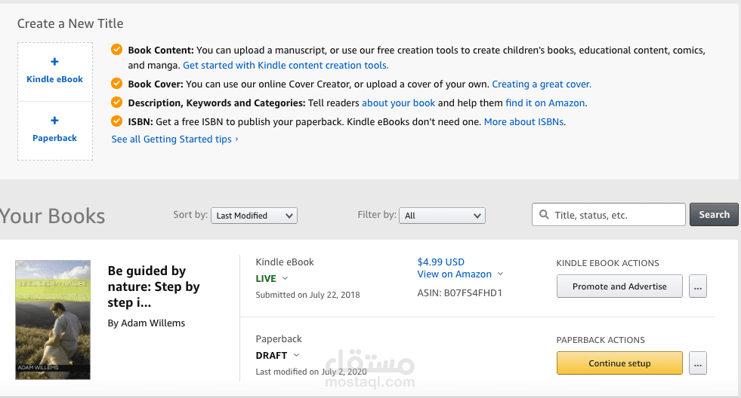Screen dimensions: 741x398
Task: Expand the View on Amazon dropdown
Action: pyautogui.click(x=500, y=274)
